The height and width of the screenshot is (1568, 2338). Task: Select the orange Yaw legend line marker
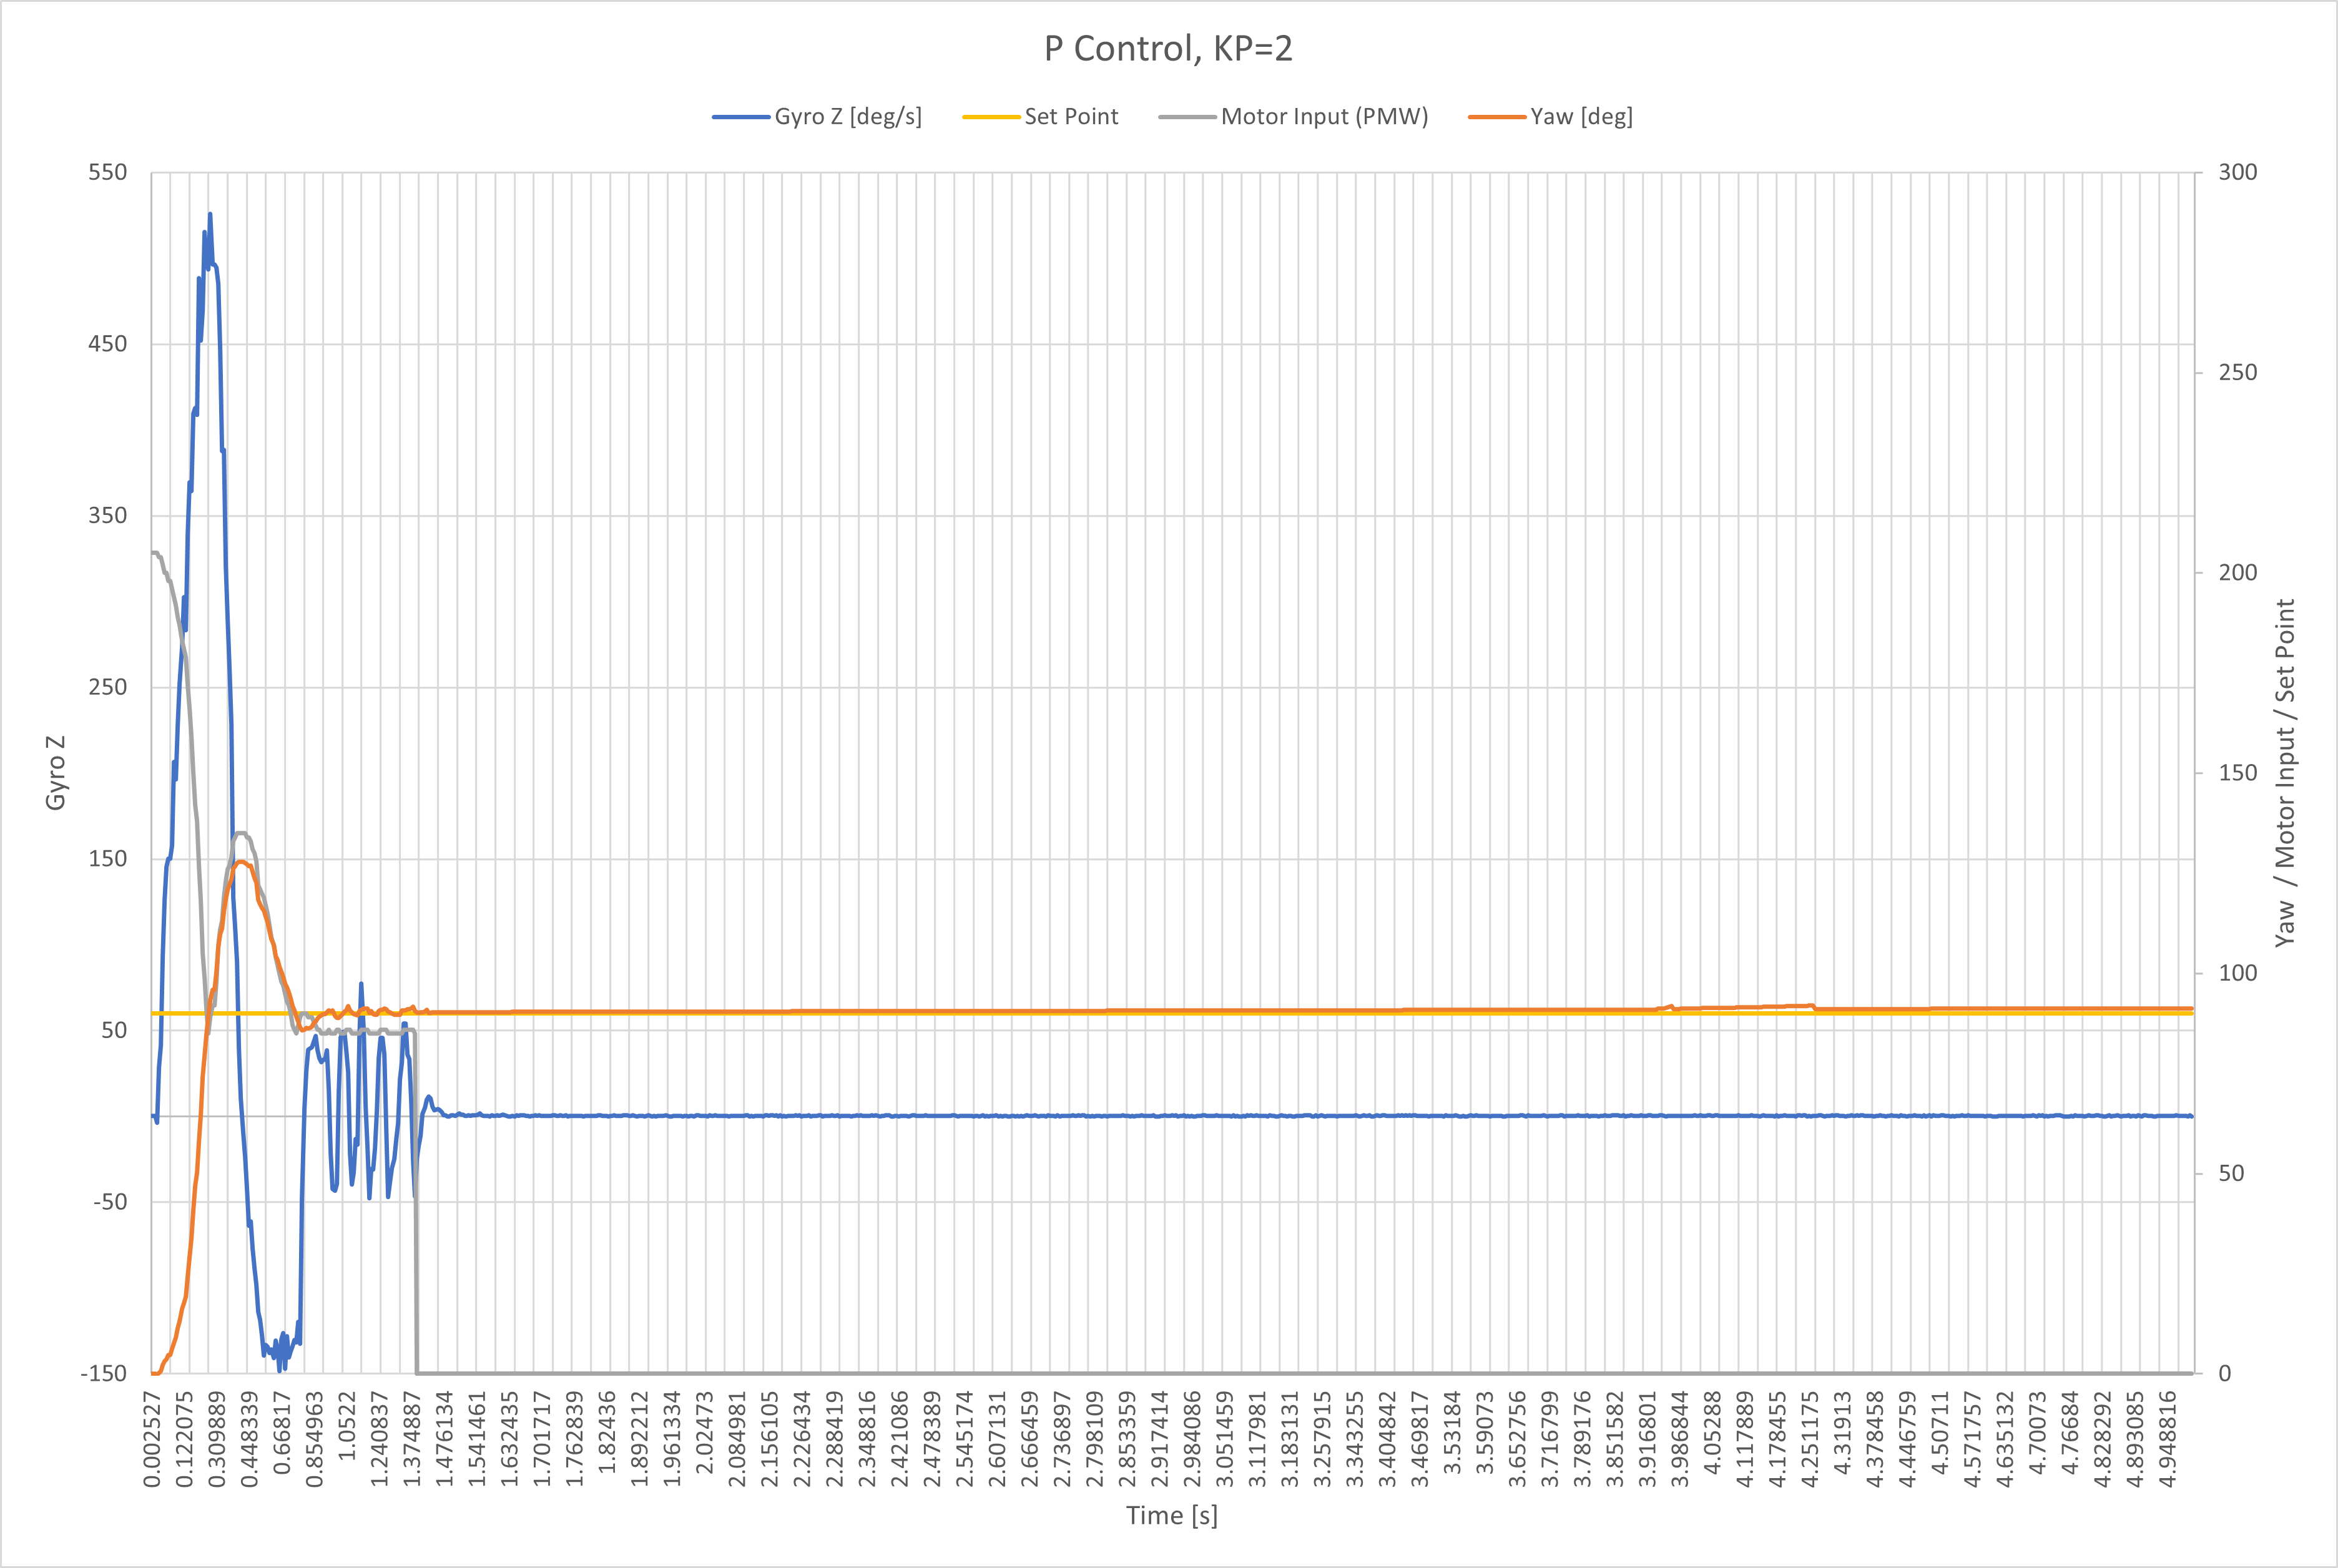pos(1497,117)
